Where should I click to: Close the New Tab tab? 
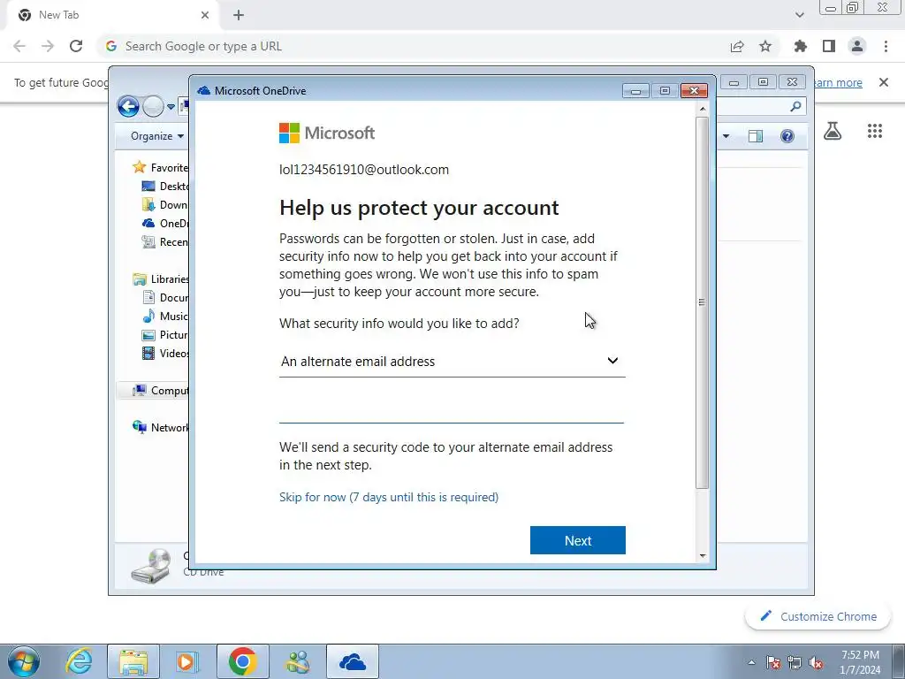tap(205, 15)
